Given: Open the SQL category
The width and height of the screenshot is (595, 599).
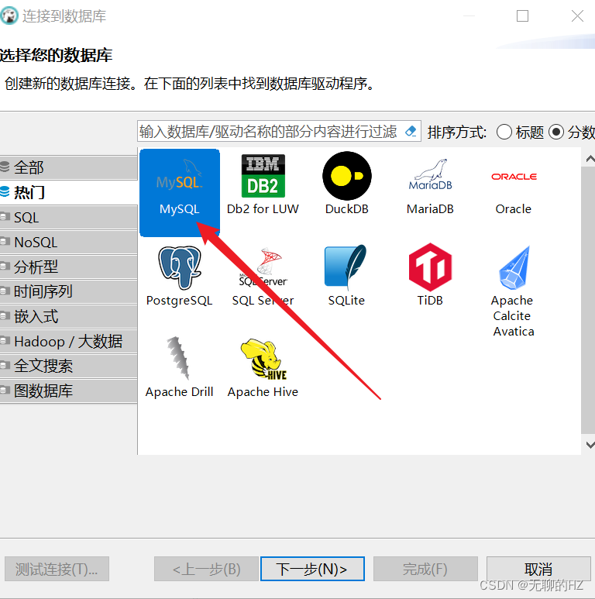Looking at the screenshot, I should pos(69,218).
